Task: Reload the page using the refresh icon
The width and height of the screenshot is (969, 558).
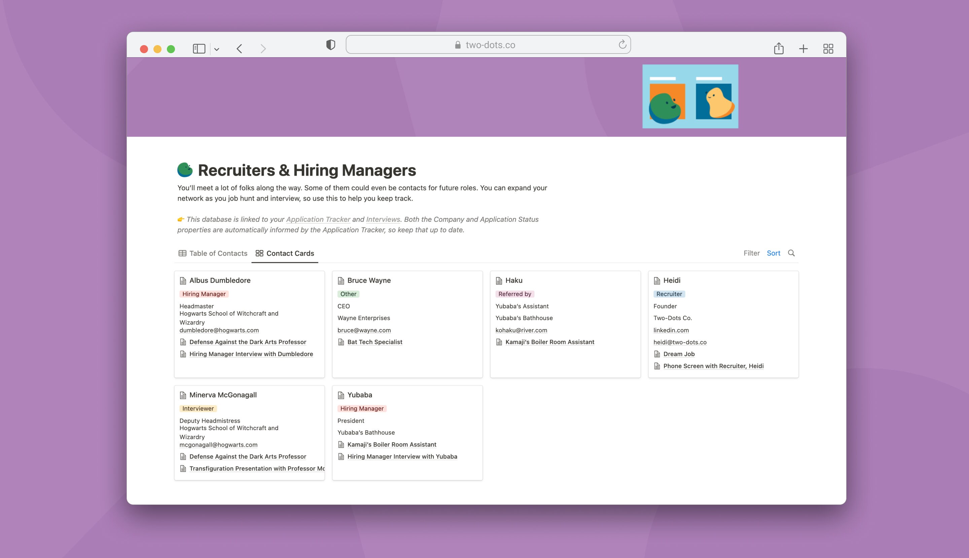Action: click(x=622, y=44)
